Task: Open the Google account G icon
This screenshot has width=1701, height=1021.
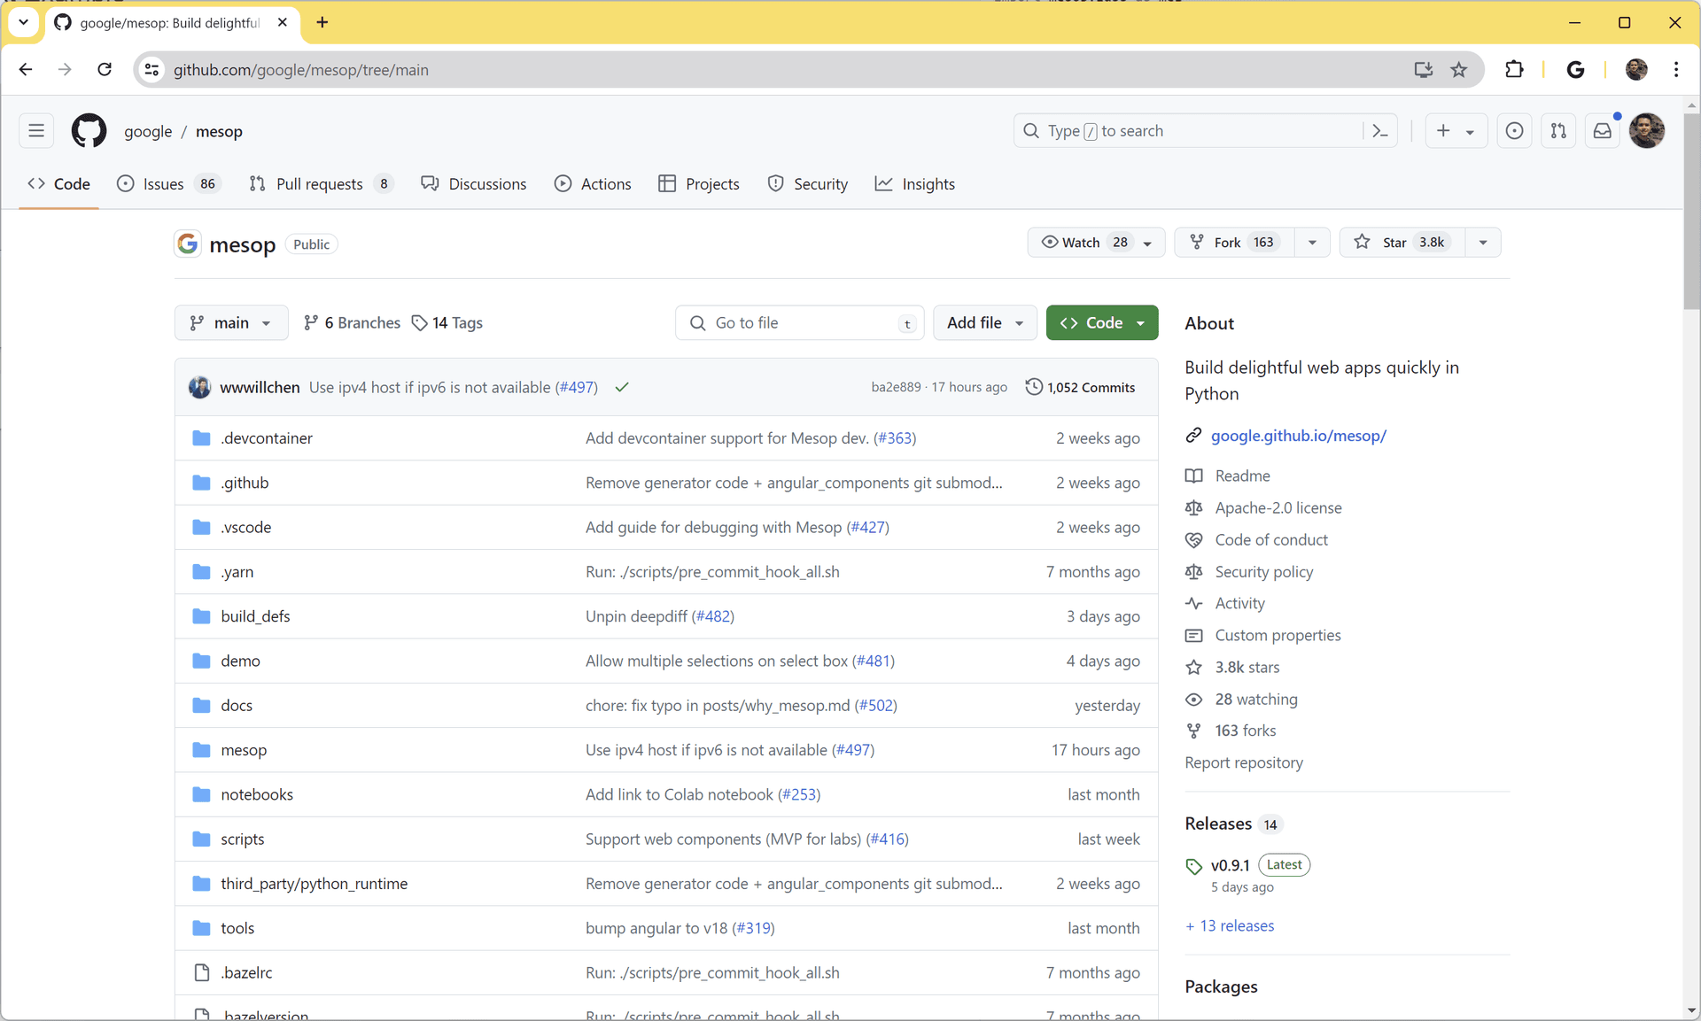Action: point(1575,69)
